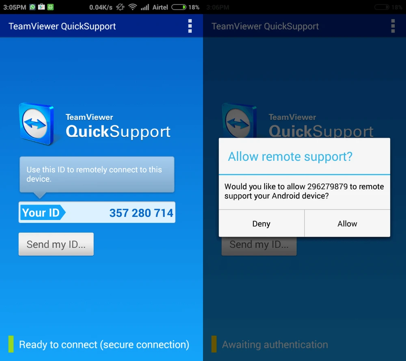Screen dimensions: 406x361
Task: Tap the Your ID label
Action: pyautogui.click(x=42, y=213)
